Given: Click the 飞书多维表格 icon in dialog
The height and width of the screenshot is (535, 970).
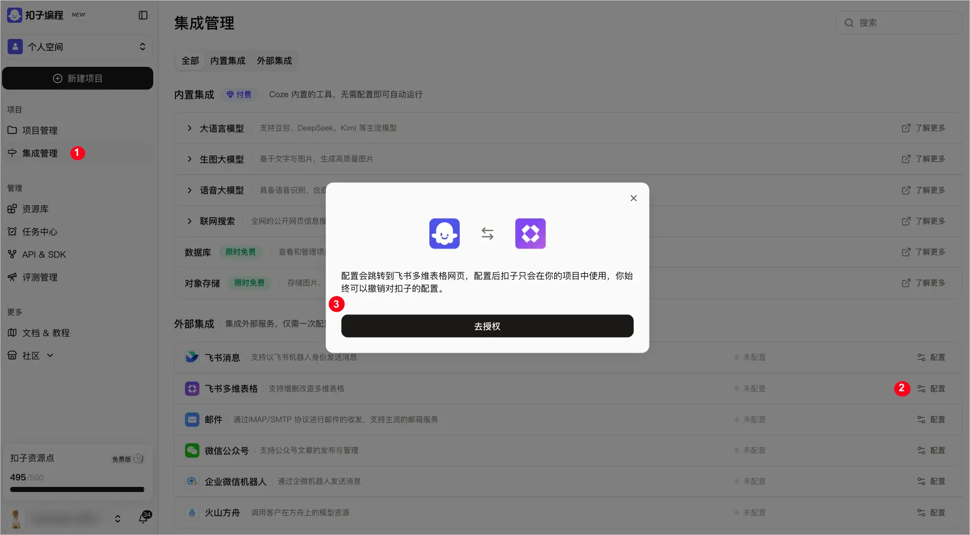Looking at the screenshot, I should point(530,233).
